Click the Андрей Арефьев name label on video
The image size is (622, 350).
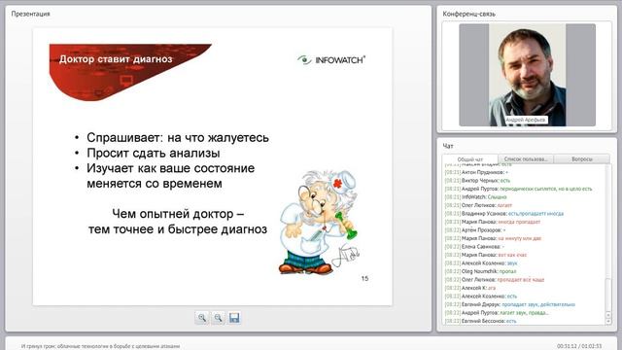coord(526,120)
